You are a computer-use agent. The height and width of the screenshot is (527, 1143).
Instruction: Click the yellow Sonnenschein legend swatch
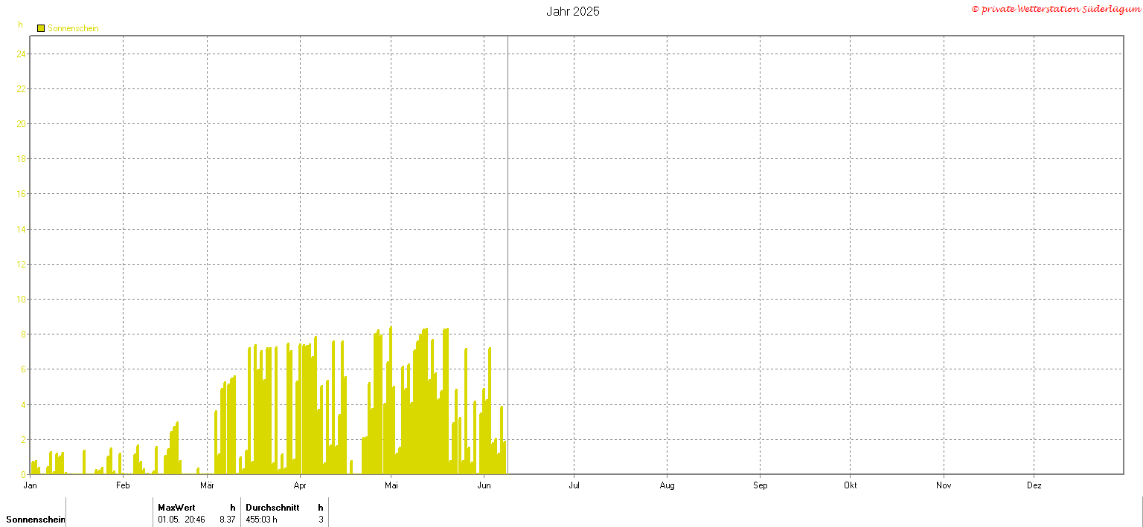point(41,28)
